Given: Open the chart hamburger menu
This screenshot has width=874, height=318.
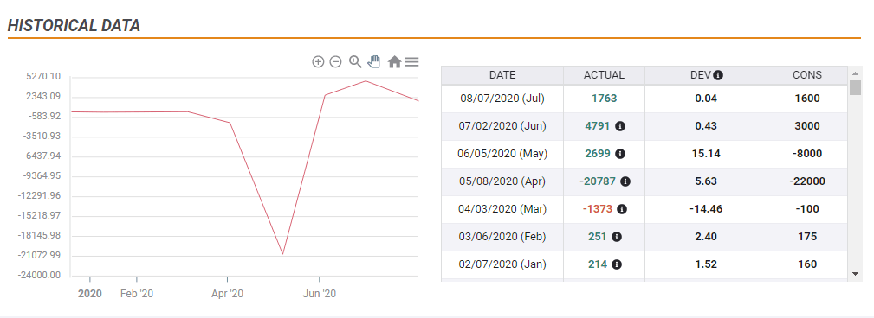Looking at the screenshot, I should click(x=412, y=61).
